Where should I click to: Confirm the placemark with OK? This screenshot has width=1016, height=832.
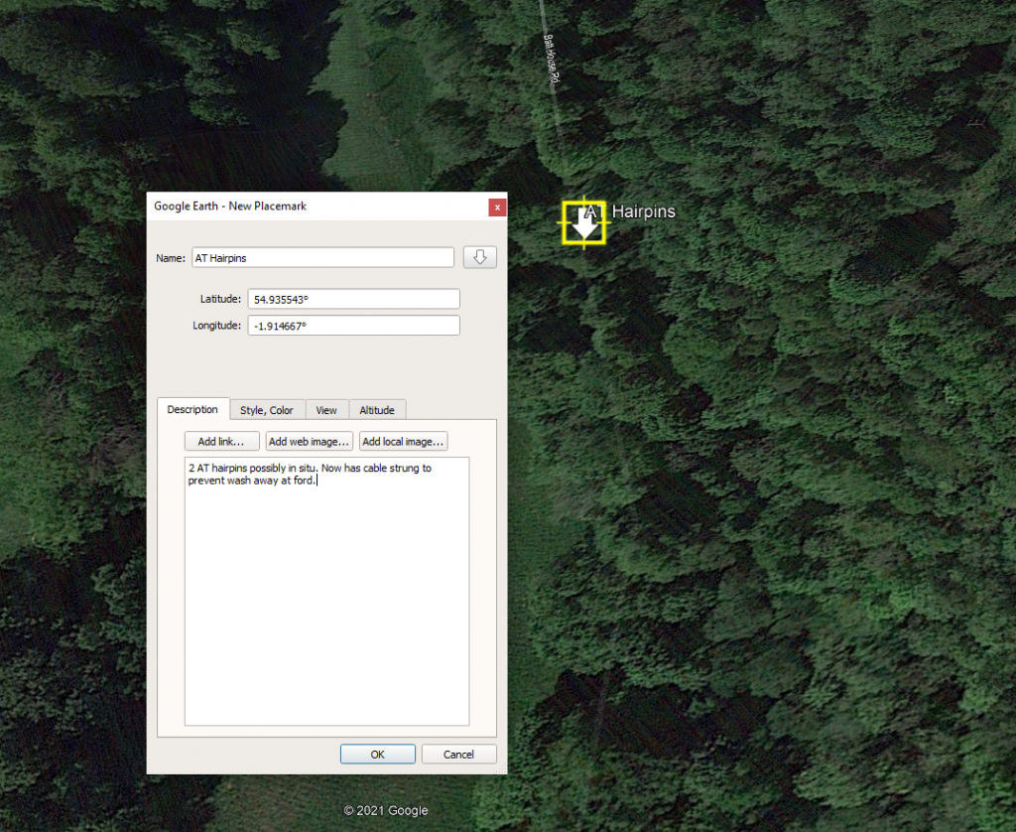377,755
